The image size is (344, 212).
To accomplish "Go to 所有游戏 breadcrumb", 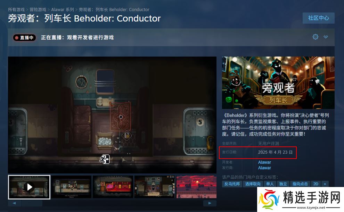I will (x=16, y=10).
